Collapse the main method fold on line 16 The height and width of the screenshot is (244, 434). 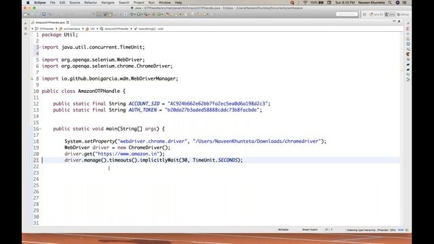point(41,129)
